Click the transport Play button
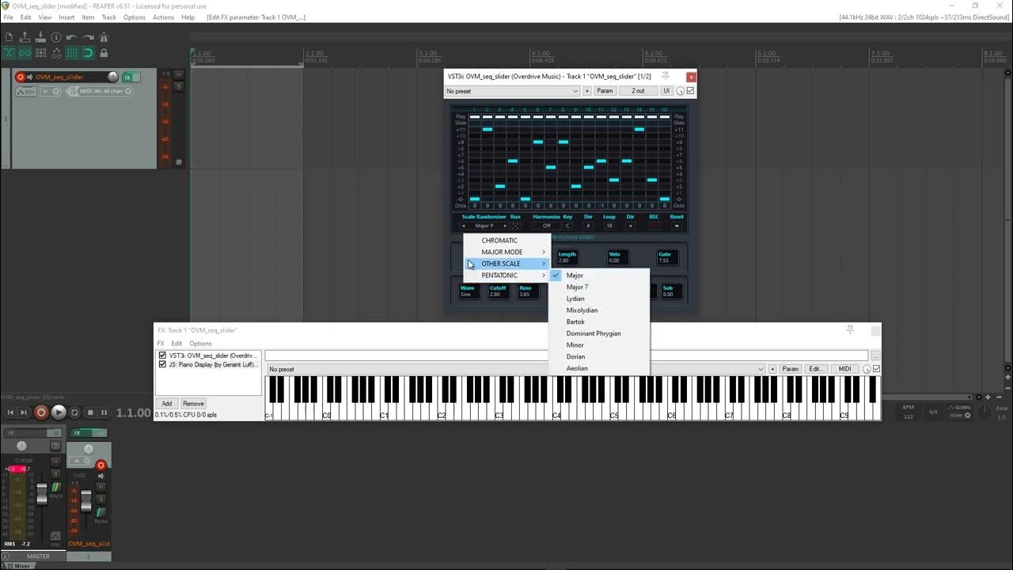This screenshot has height=570, width=1013. coord(59,412)
